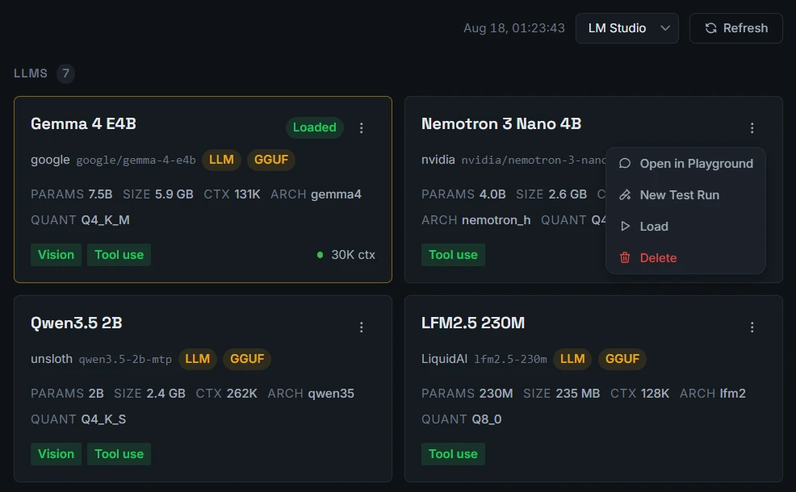796x492 pixels.
Task: Click the ARCH lfm2 value
Action: click(732, 394)
